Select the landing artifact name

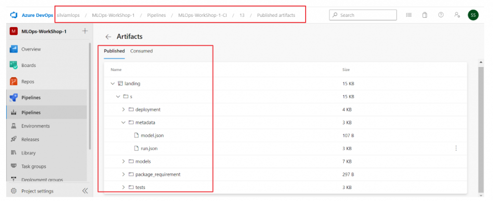[132, 84]
